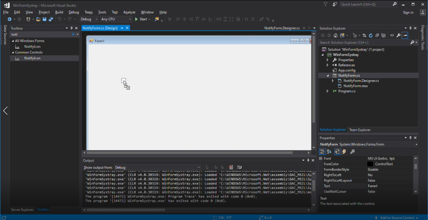Image resolution: width=428 pixels, height=220 pixels.
Task: Click the Home icon in Solution Explorer
Action: (x=335, y=35)
